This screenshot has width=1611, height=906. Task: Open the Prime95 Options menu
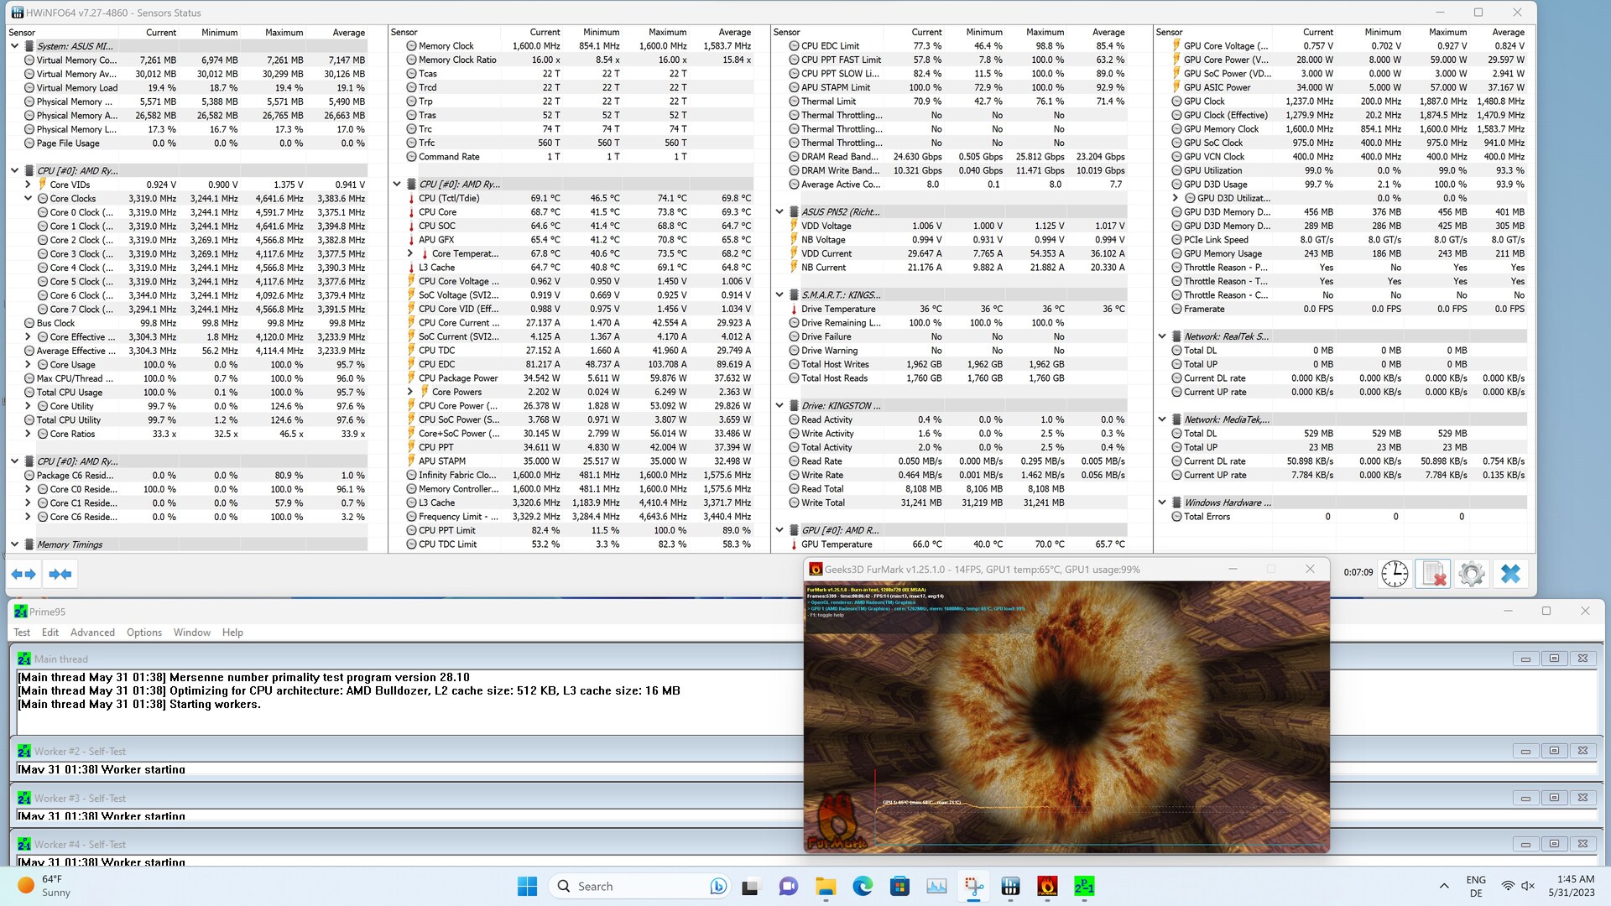(144, 633)
